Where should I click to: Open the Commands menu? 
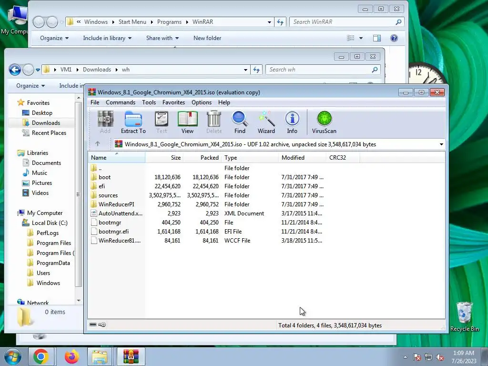[x=121, y=102]
